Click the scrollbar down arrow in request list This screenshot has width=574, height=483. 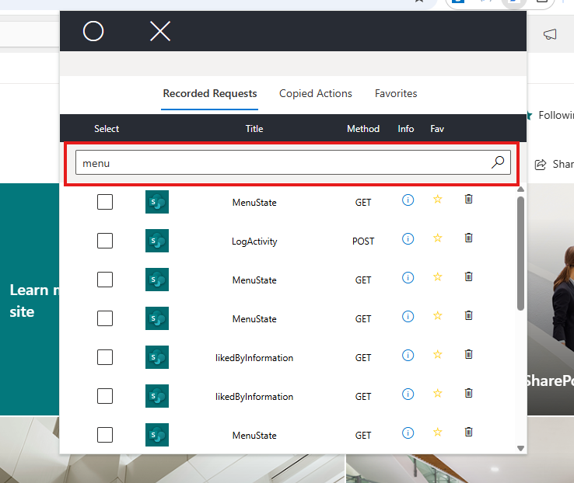pos(520,448)
